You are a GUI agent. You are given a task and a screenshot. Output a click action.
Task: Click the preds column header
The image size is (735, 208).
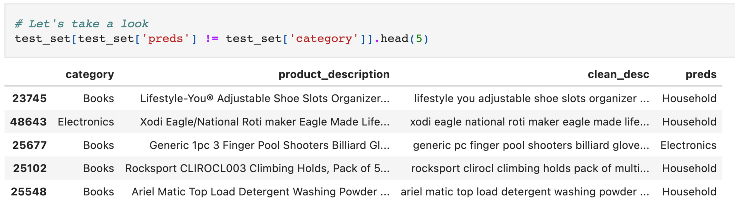(x=701, y=74)
